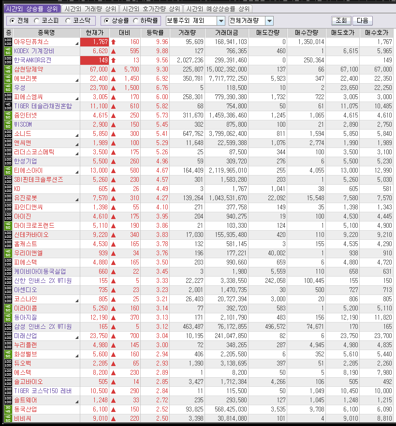Image resolution: width=396 pixels, height=426 pixels.
Task: Select stock name TIGER 코스닥150 레버
Action: pos(43,391)
